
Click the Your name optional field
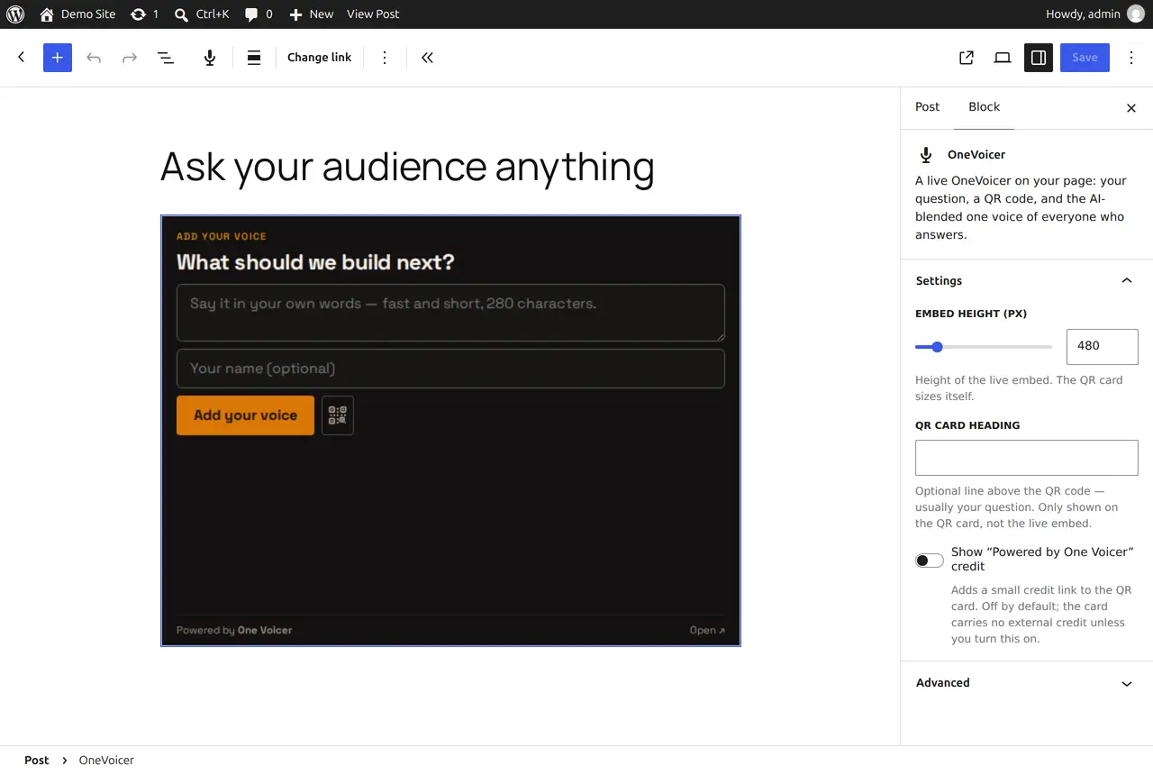click(450, 369)
